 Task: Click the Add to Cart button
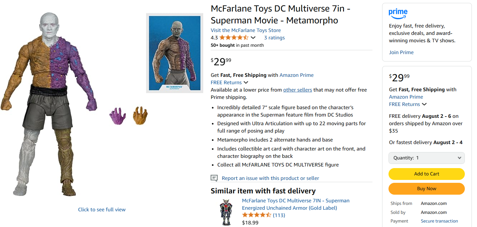(426, 174)
